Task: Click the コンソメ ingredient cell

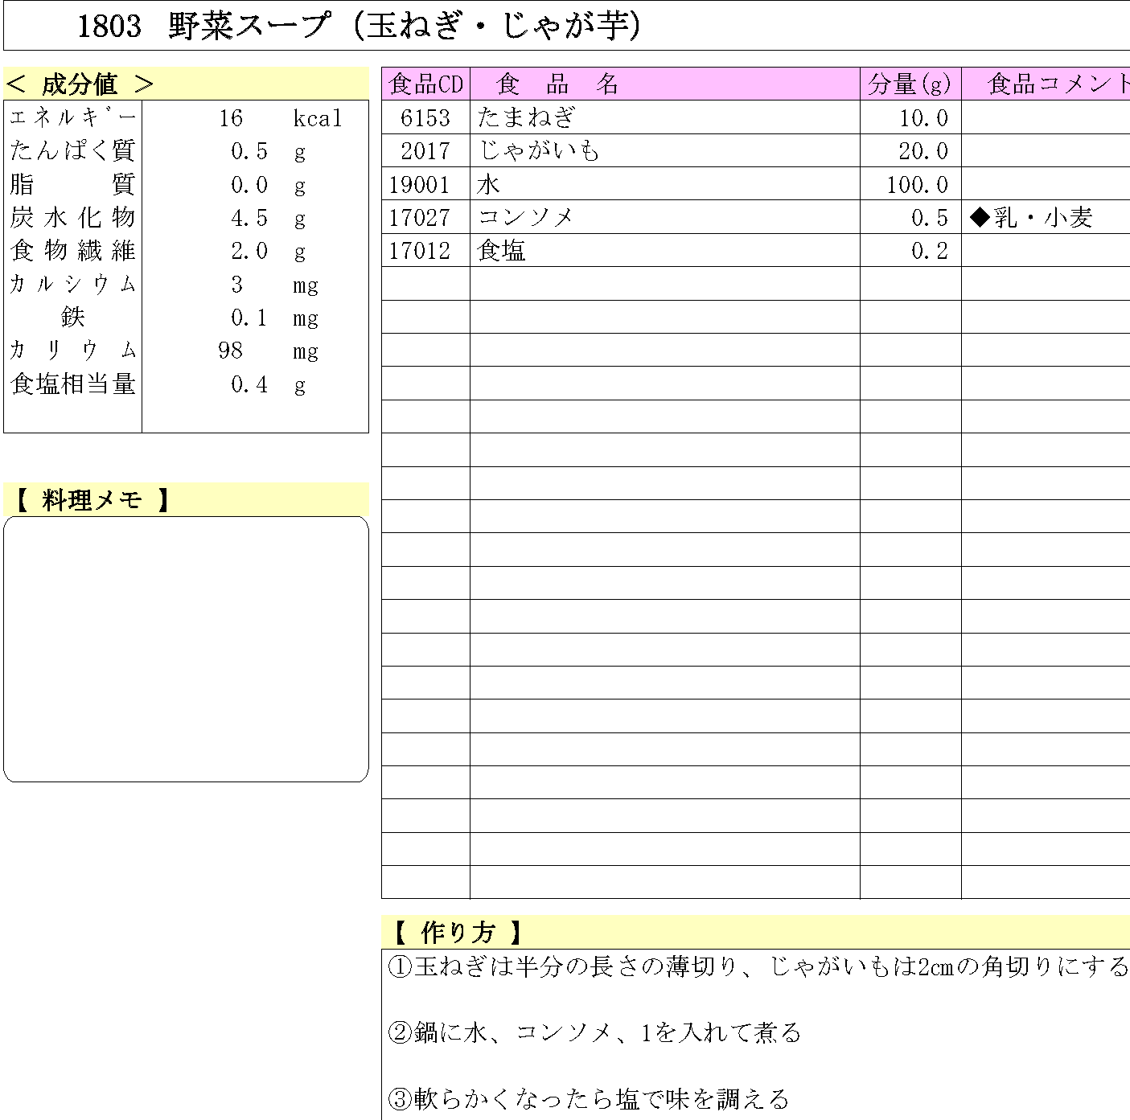Action: [525, 218]
